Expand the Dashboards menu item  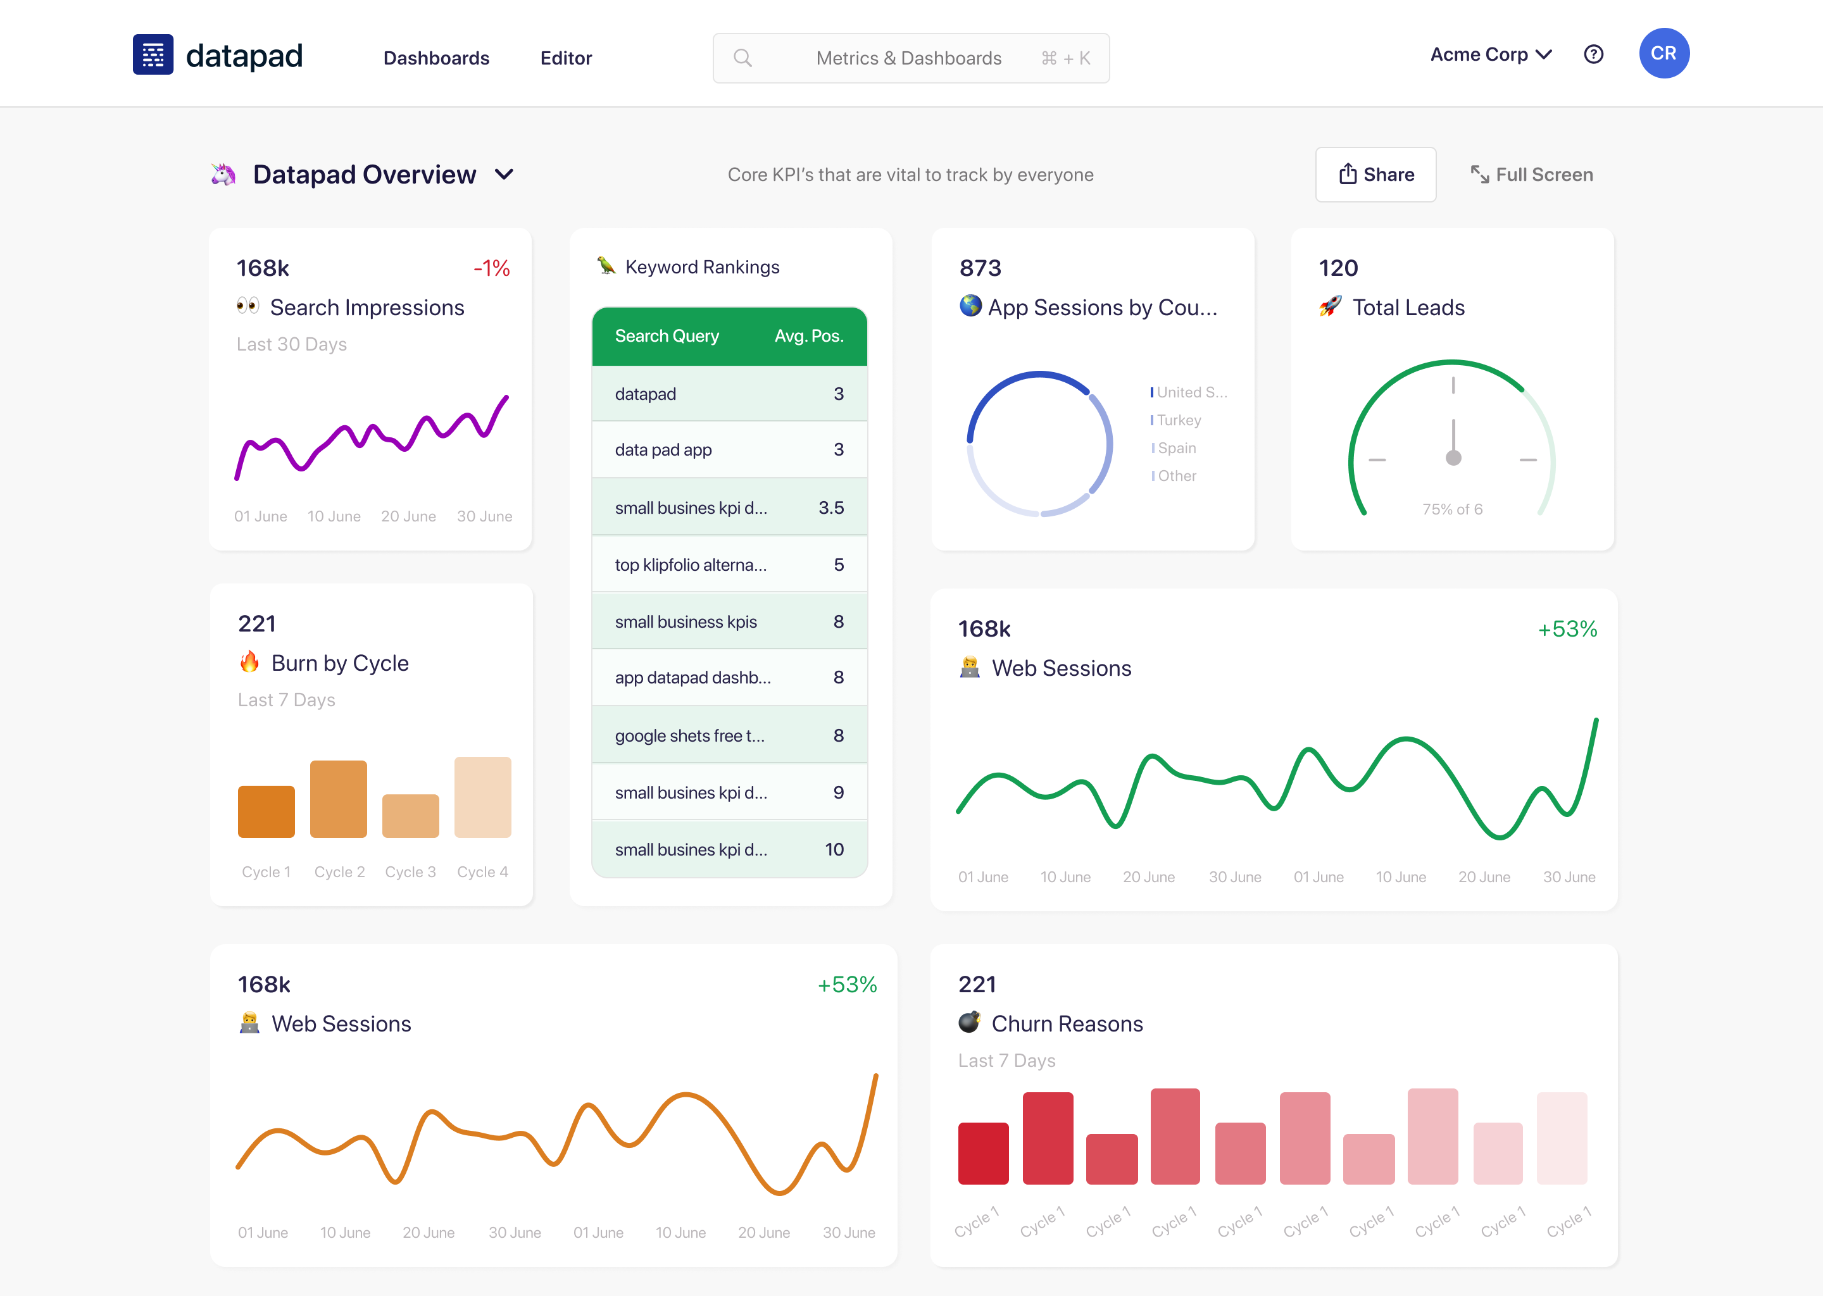coord(436,56)
